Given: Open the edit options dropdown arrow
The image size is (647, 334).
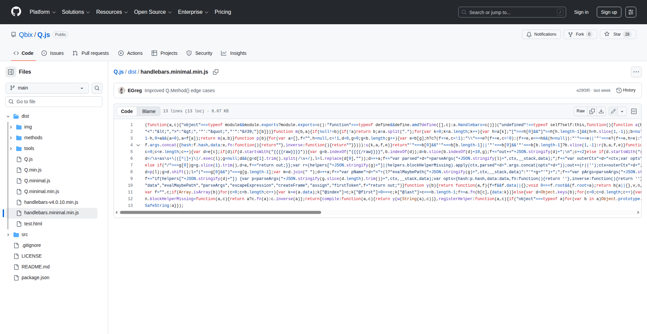Looking at the screenshot, I should pos(622,111).
